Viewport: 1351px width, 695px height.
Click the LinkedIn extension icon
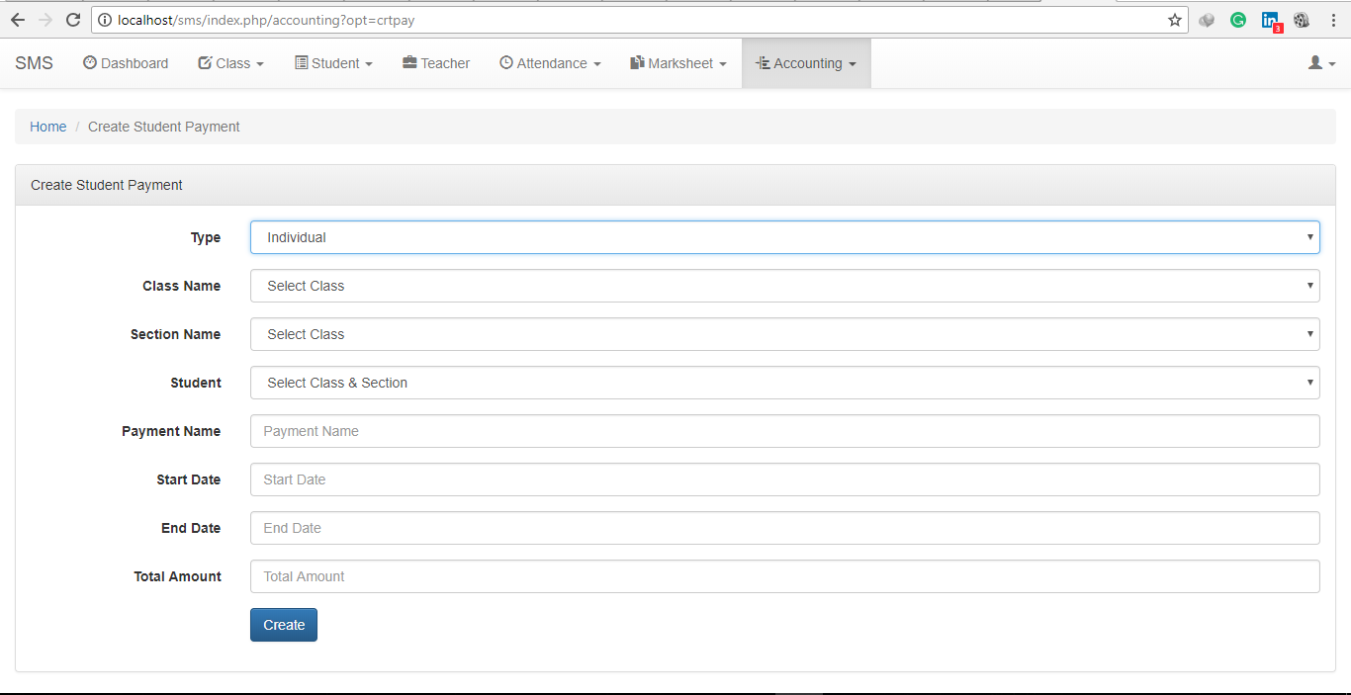click(1270, 20)
